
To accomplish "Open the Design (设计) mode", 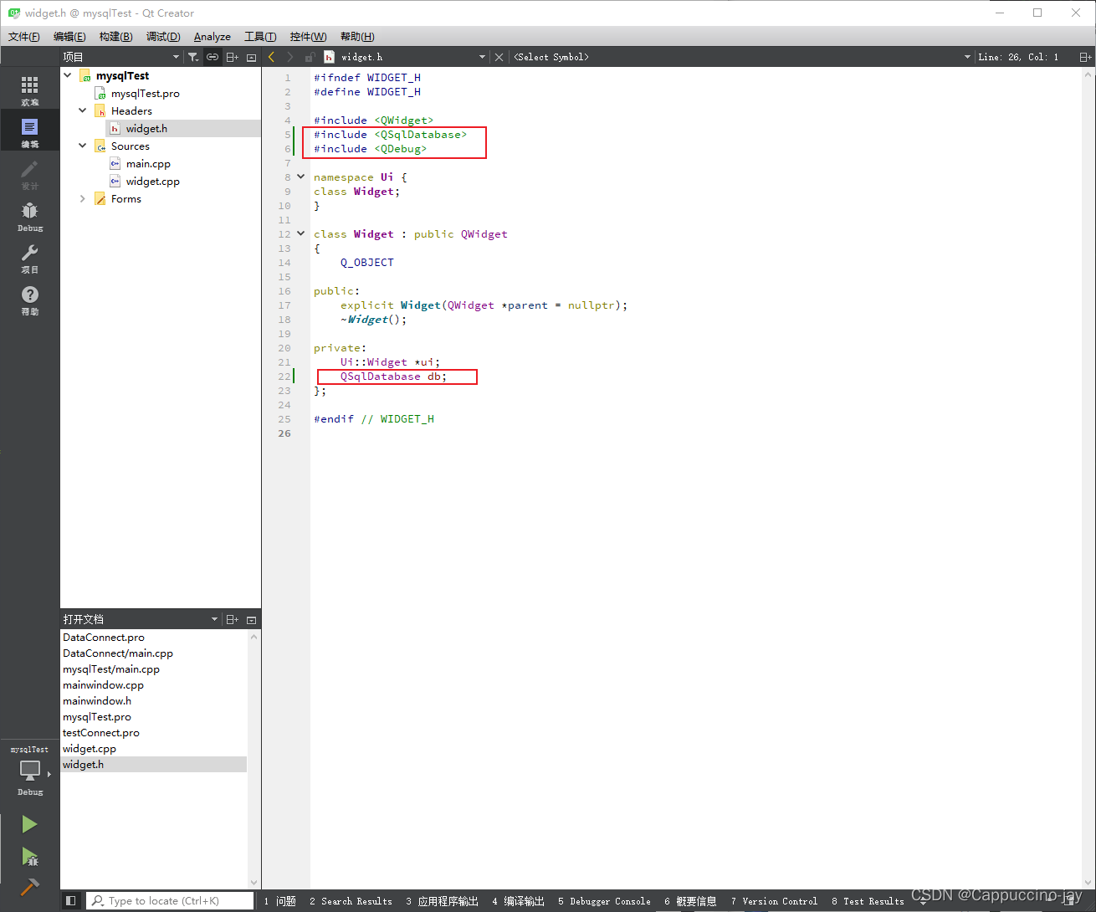I will (x=29, y=173).
